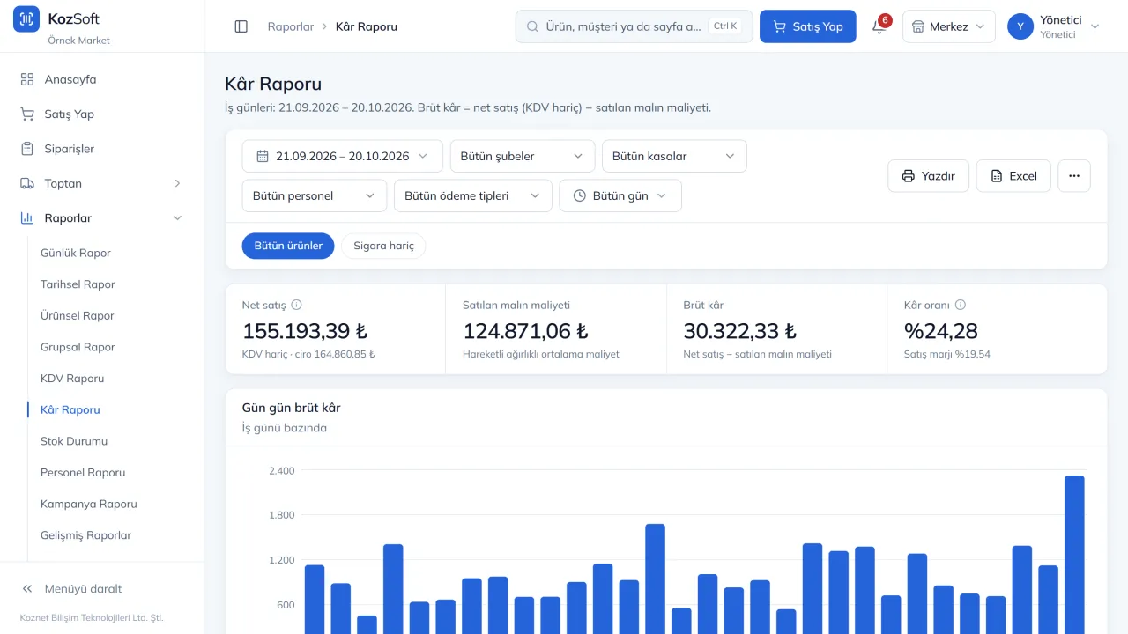Toggle the sidebar panel icon
The width and height of the screenshot is (1128, 634).
(241, 26)
